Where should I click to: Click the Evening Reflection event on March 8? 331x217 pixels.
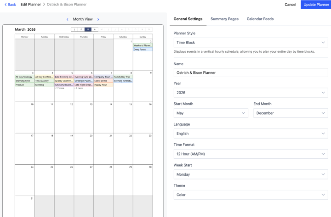coord(123,81)
